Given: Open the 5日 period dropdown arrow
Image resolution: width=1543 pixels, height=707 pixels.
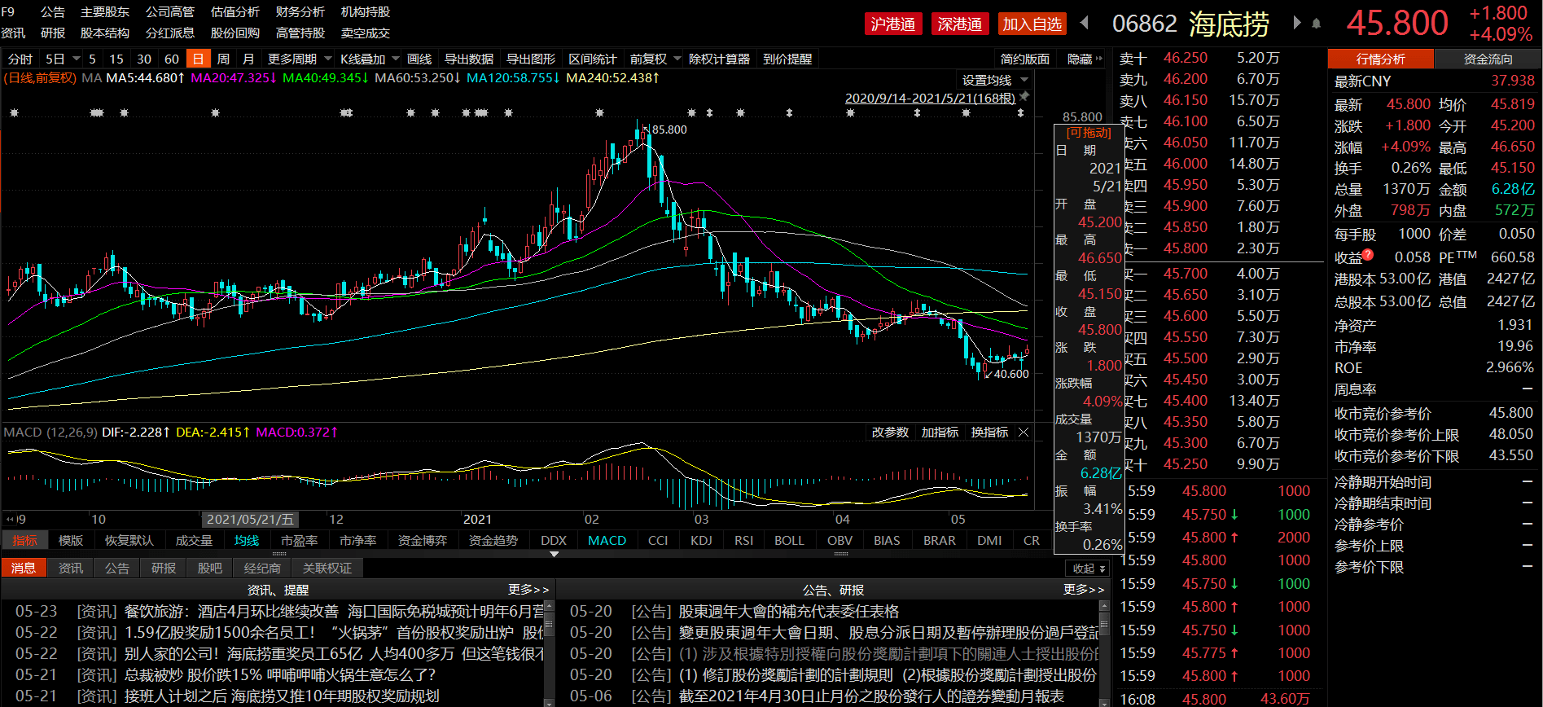Looking at the screenshot, I should [x=76, y=59].
